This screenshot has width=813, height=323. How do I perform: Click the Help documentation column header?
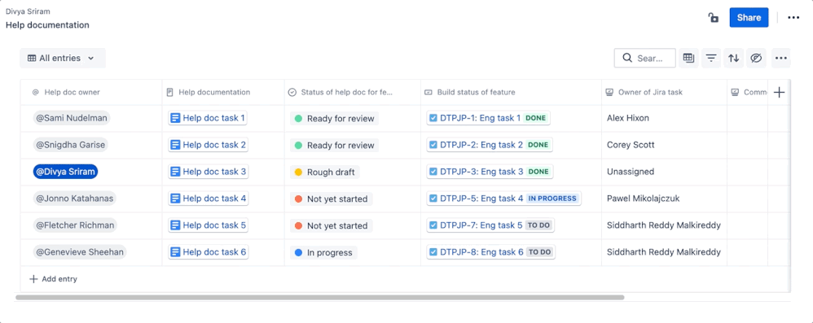[223, 92]
